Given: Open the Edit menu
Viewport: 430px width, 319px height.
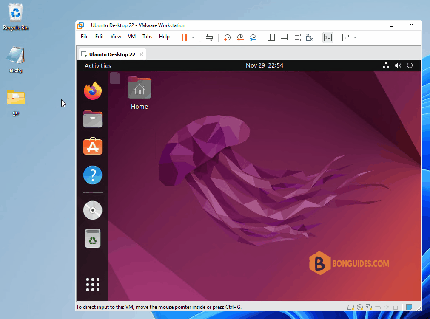Looking at the screenshot, I should (100, 37).
